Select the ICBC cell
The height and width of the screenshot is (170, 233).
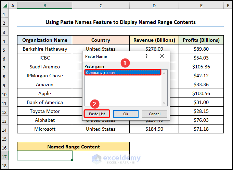click(x=44, y=58)
